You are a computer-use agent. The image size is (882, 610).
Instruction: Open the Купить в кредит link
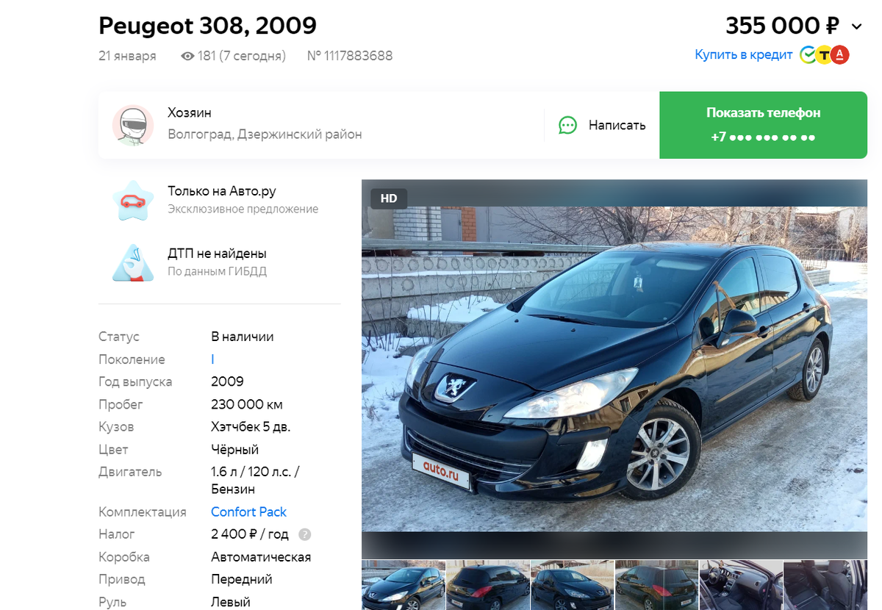pos(744,54)
